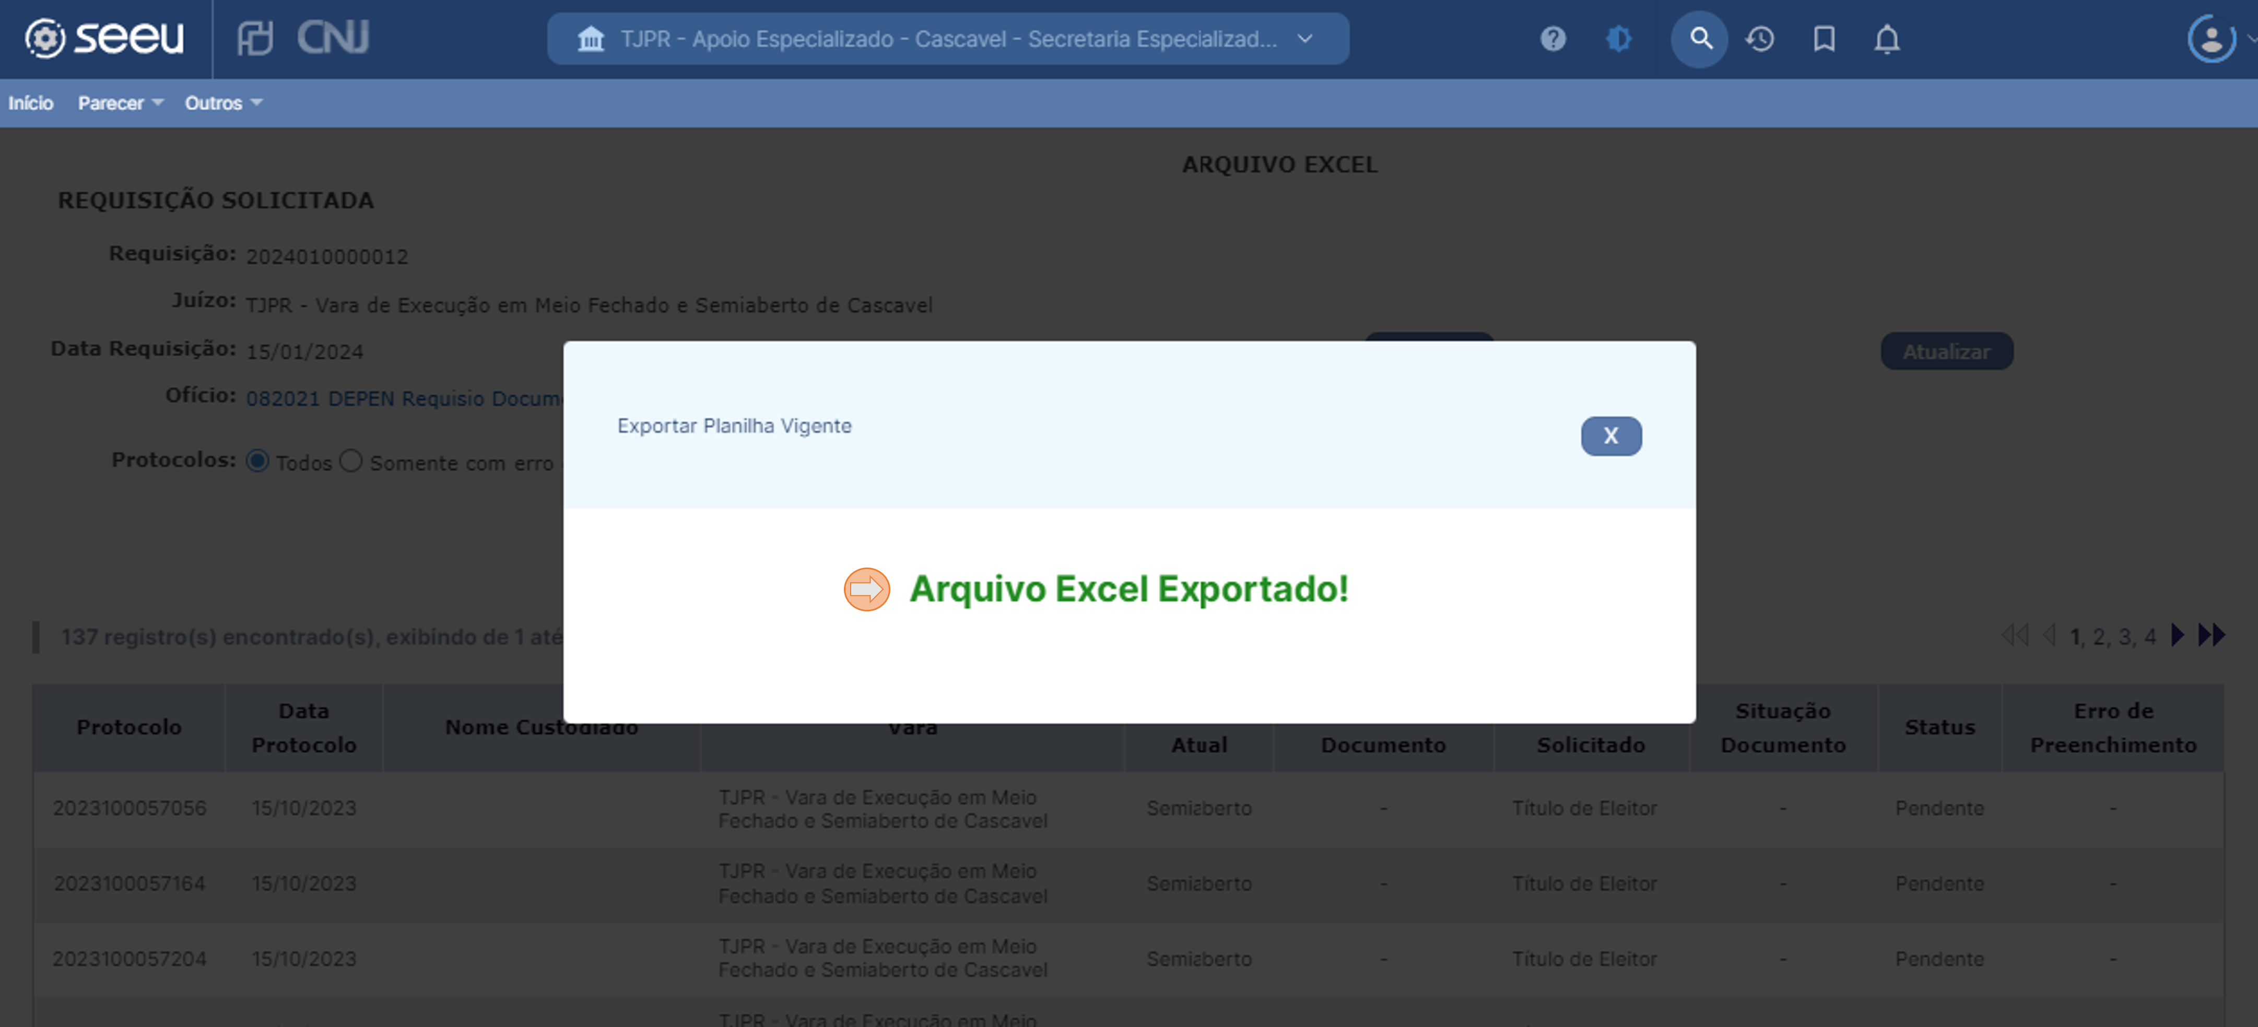
Task: Click the Data Protocolo column header
Action: (303, 727)
